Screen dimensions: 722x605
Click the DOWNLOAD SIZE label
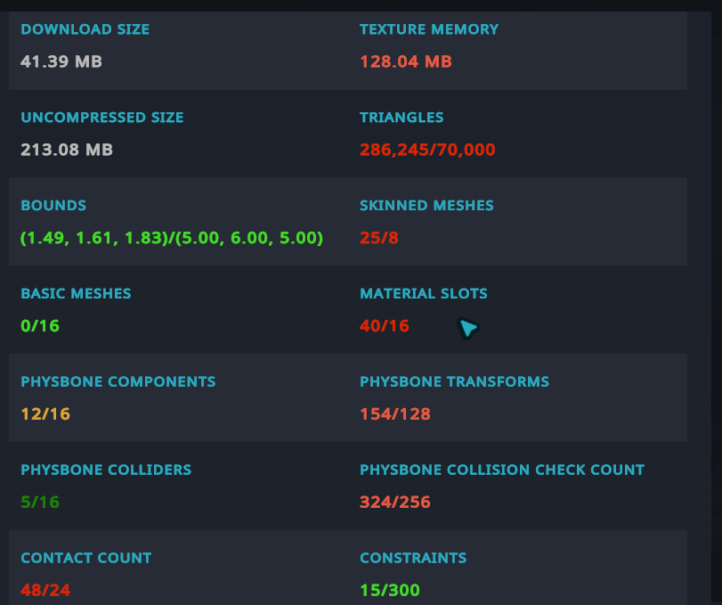(x=85, y=29)
